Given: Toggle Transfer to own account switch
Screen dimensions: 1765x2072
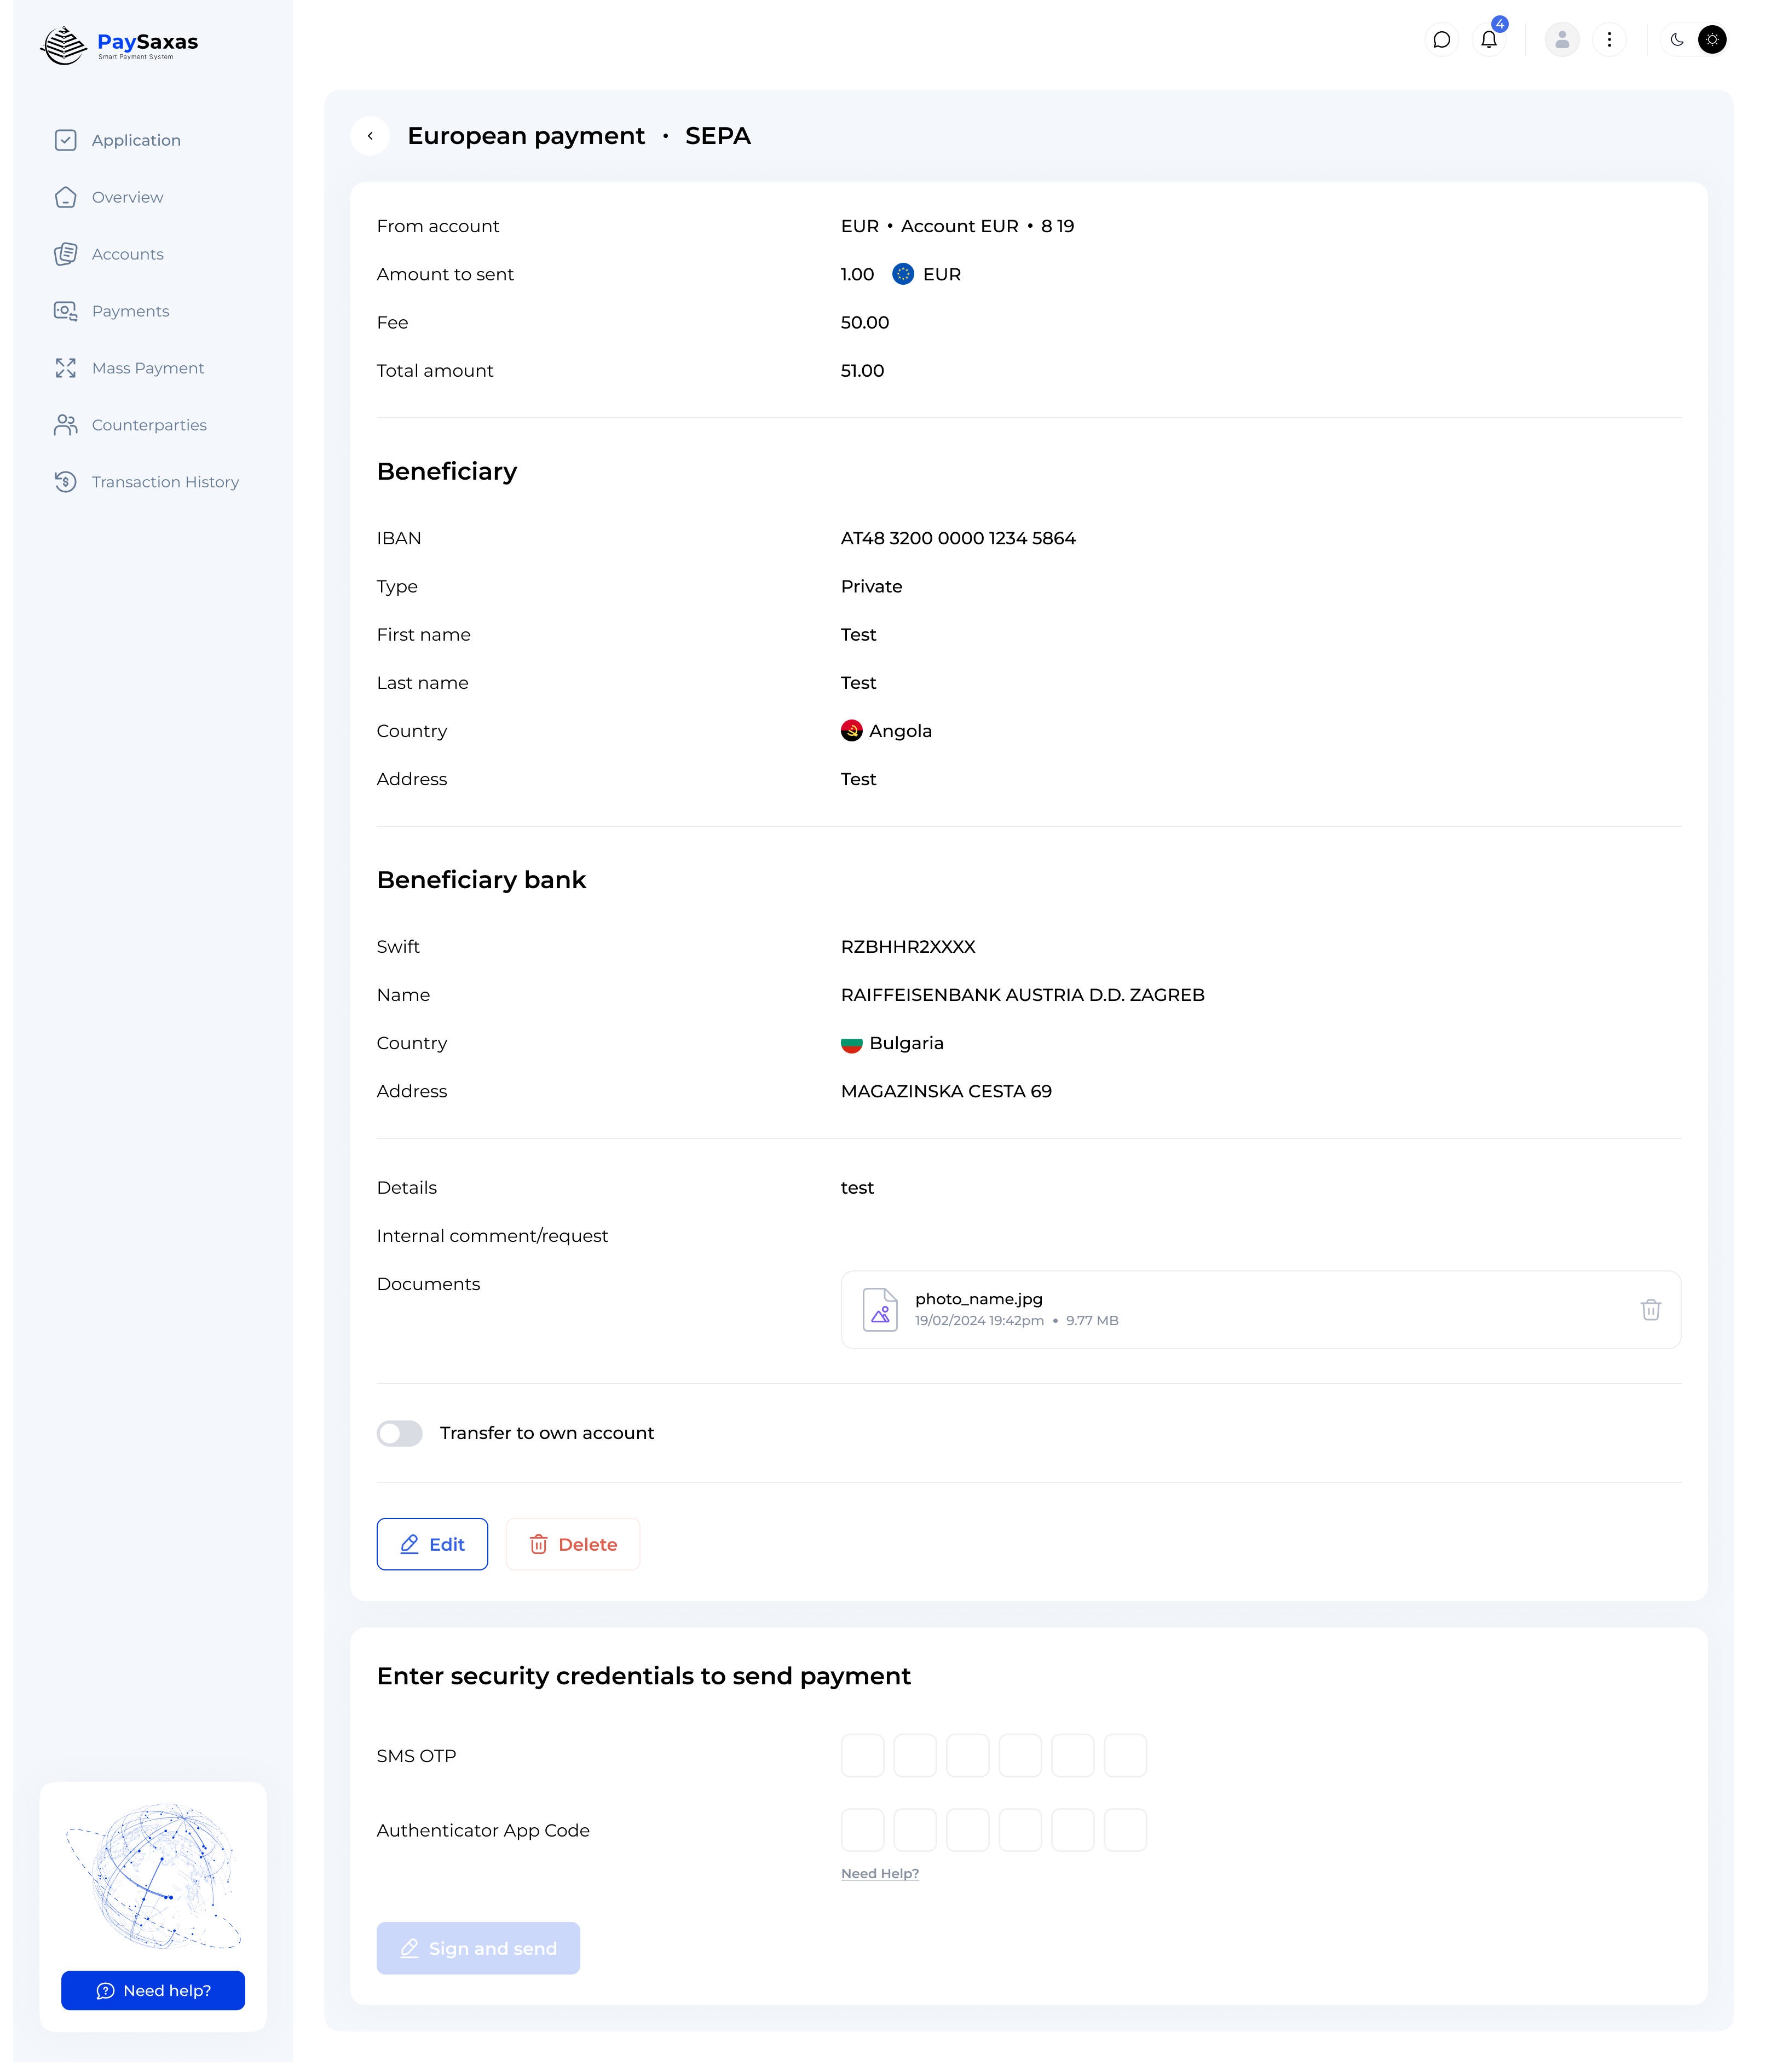Looking at the screenshot, I should [400, 1433].
